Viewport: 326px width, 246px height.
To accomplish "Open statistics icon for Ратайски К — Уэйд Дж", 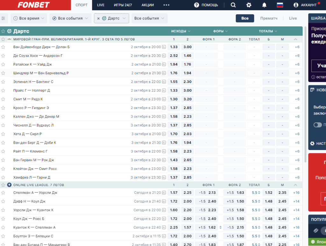I will [164, 64].
